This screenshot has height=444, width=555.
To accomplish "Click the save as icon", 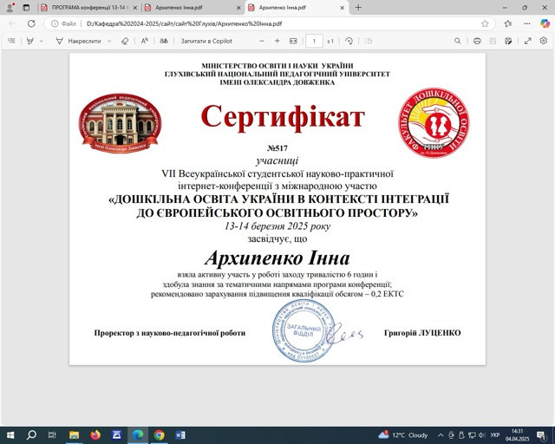I will pyautogui.click(x=508, y=41).
